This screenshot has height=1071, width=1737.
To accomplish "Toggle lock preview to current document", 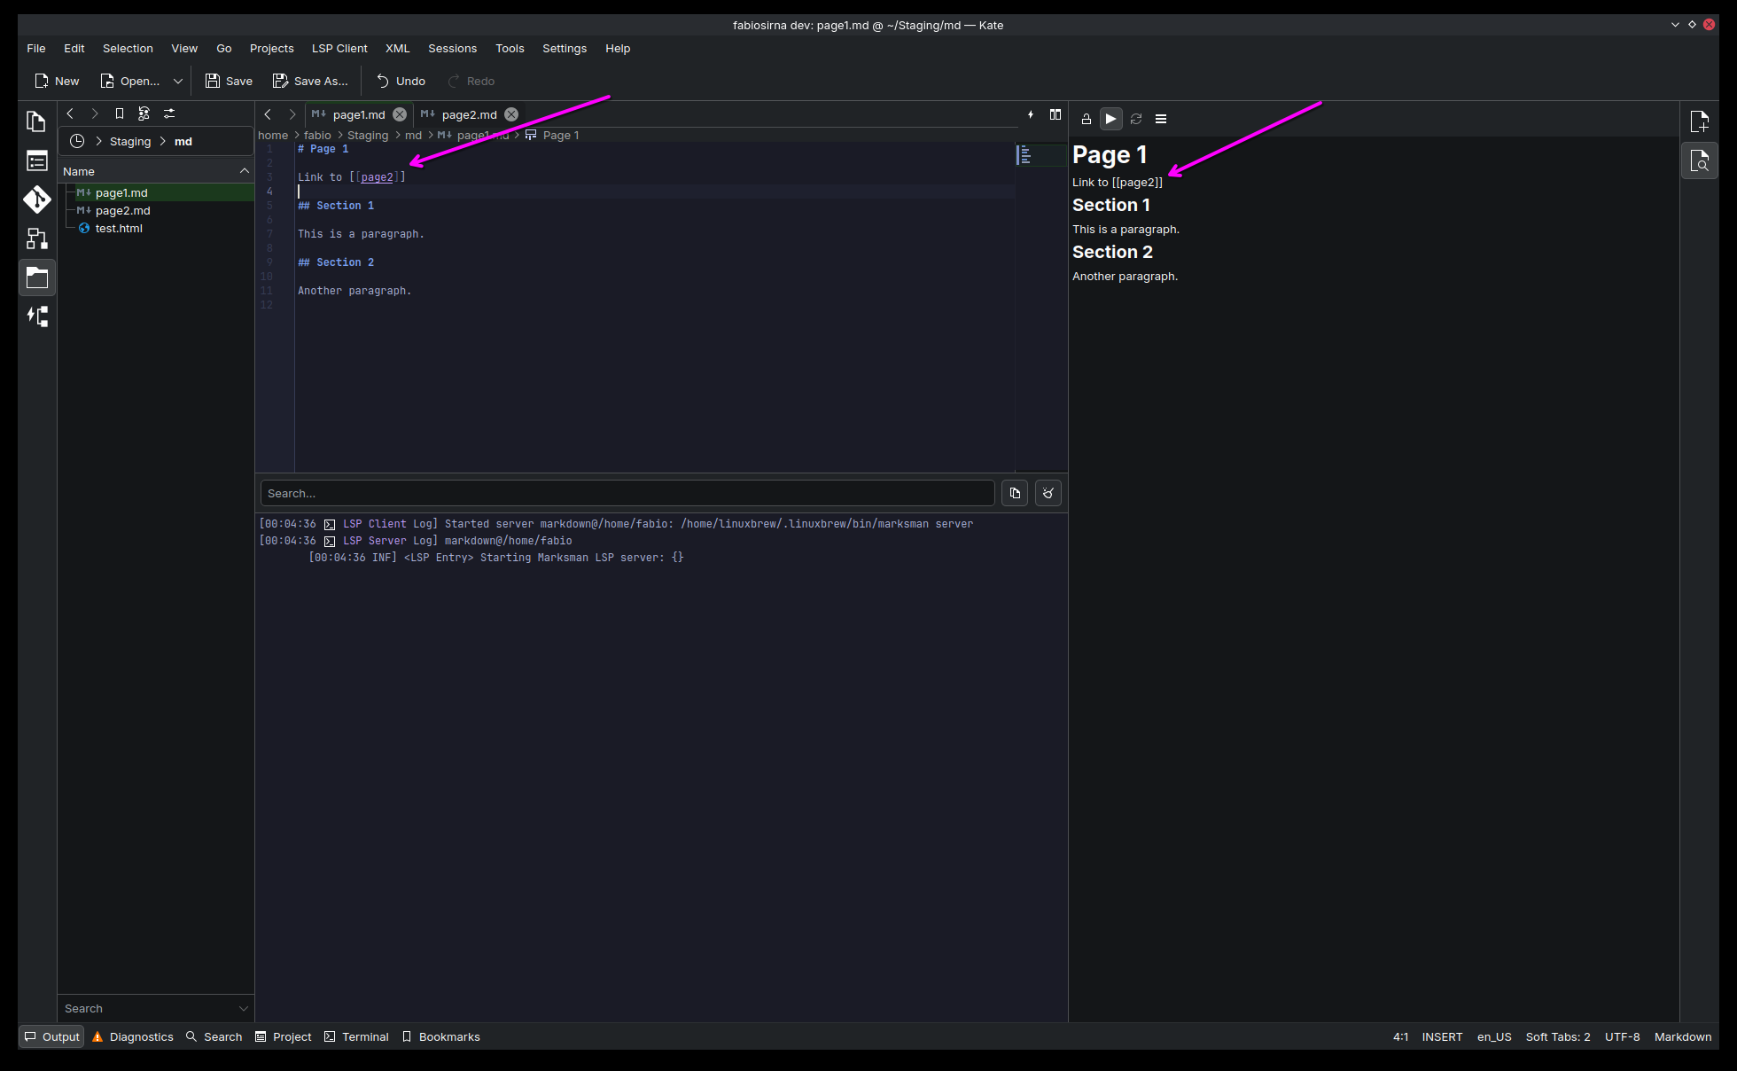I will pyautogui.click(x=1086, y=119).
